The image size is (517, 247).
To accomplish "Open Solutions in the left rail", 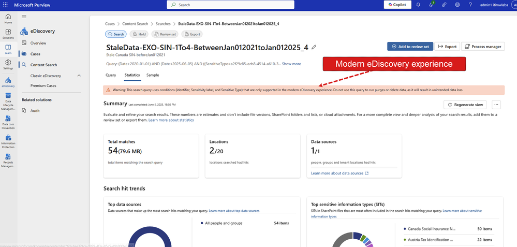I will (x=8, y=34).
